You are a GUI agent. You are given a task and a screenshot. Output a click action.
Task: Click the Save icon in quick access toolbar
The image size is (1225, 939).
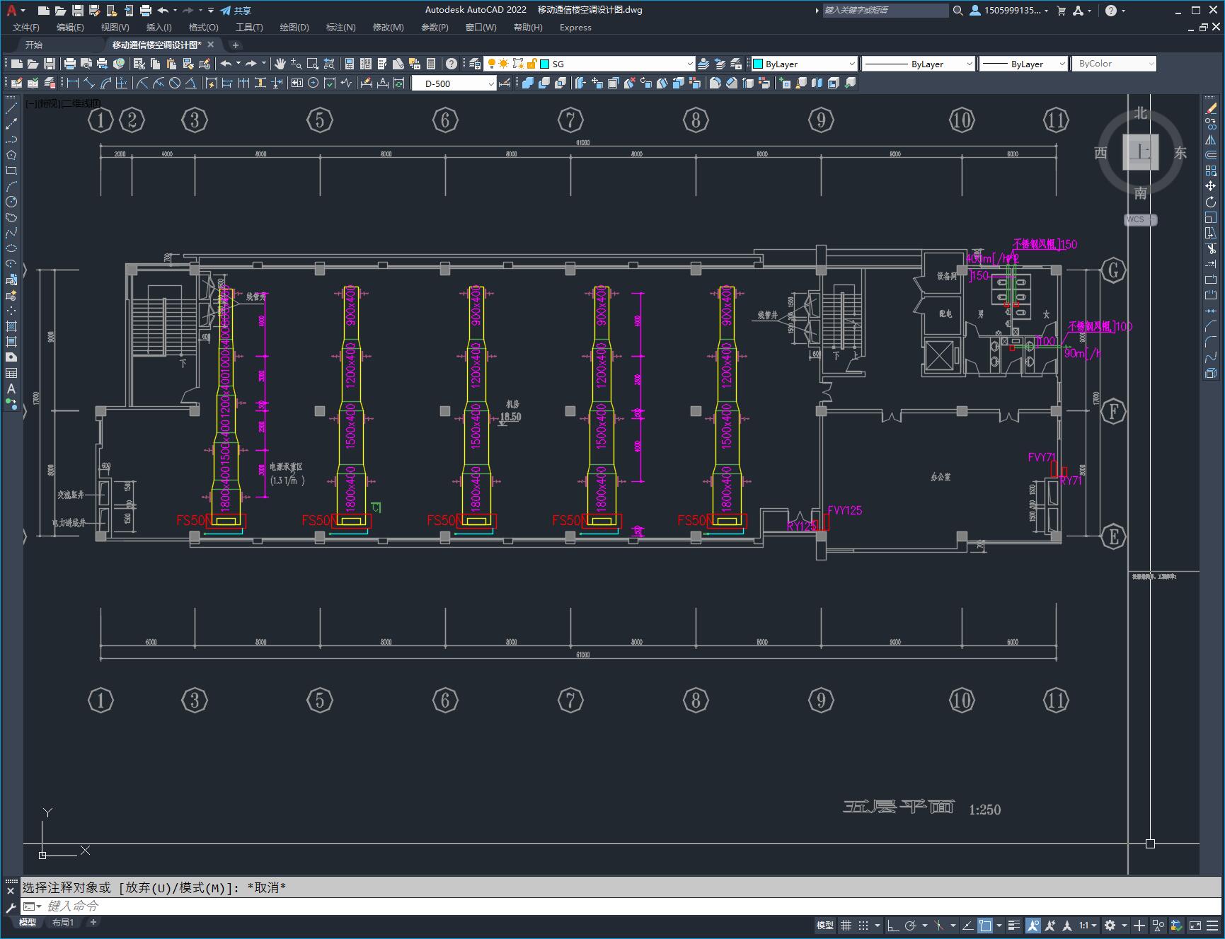coord(78,11)
